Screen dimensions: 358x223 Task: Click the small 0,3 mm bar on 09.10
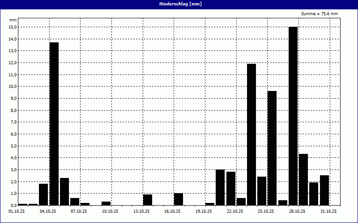pyautogui.click(x=106, y=203)
